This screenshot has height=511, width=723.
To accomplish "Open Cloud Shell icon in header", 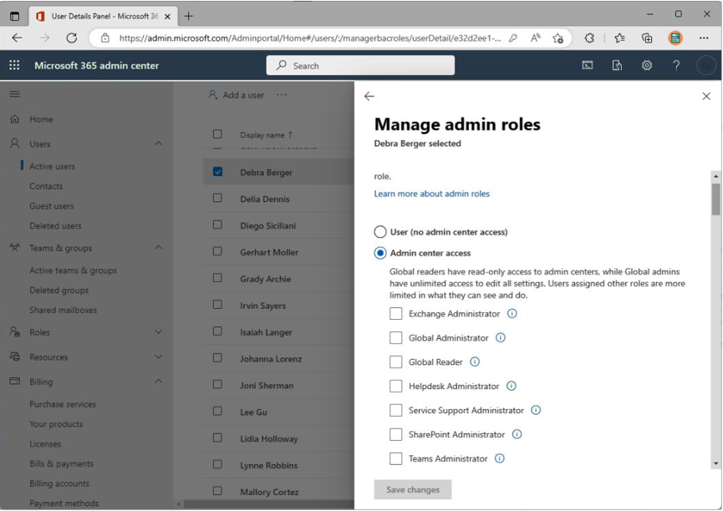I will click(588, 65).
